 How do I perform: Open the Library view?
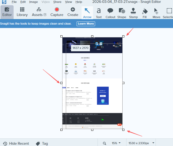[22, 12]
